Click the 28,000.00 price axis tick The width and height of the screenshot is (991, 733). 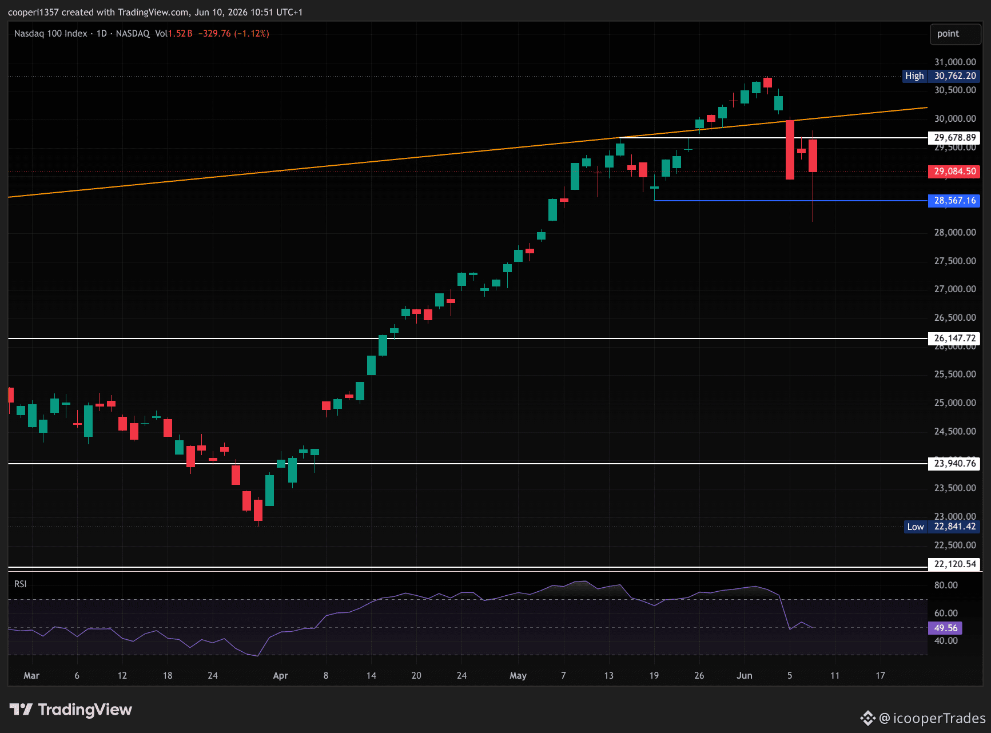coord(955,232)
